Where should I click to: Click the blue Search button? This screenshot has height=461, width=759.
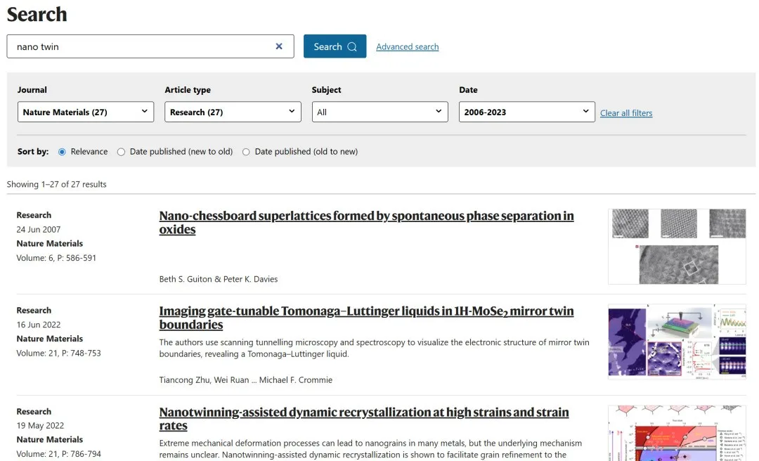335,46
